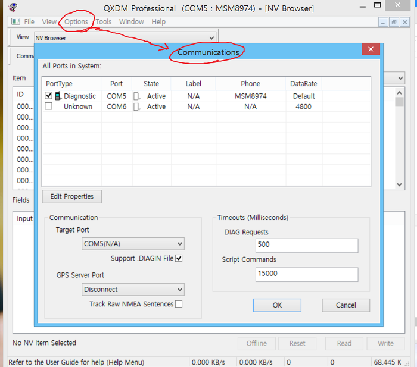Open the Window menu
The height and width of the screenshot is (367, 417).
(132, 22)
